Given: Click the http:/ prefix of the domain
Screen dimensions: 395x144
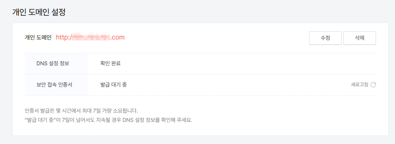Looking at the screenshot, I should tap(64, 37).
